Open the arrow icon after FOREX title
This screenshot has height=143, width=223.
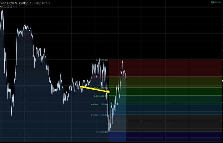pos(49,3)
